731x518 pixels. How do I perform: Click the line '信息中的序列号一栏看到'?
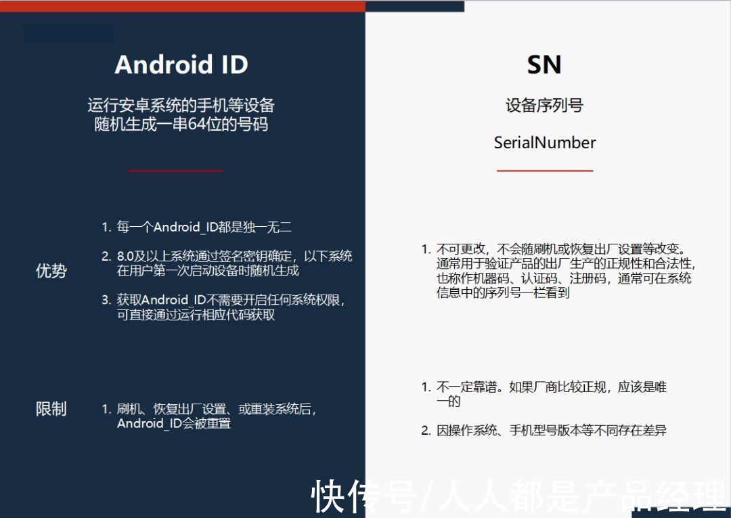tap(503, 293)
